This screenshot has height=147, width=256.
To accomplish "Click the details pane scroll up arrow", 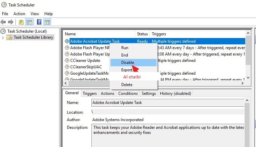I will 247,100.
